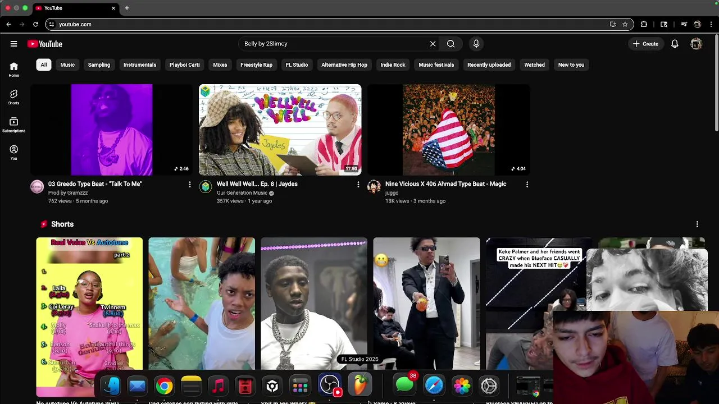Open more options for Well Well Well Ep. 8
Image resolution: width=719 pixels, height=404 pixels.
358,184
